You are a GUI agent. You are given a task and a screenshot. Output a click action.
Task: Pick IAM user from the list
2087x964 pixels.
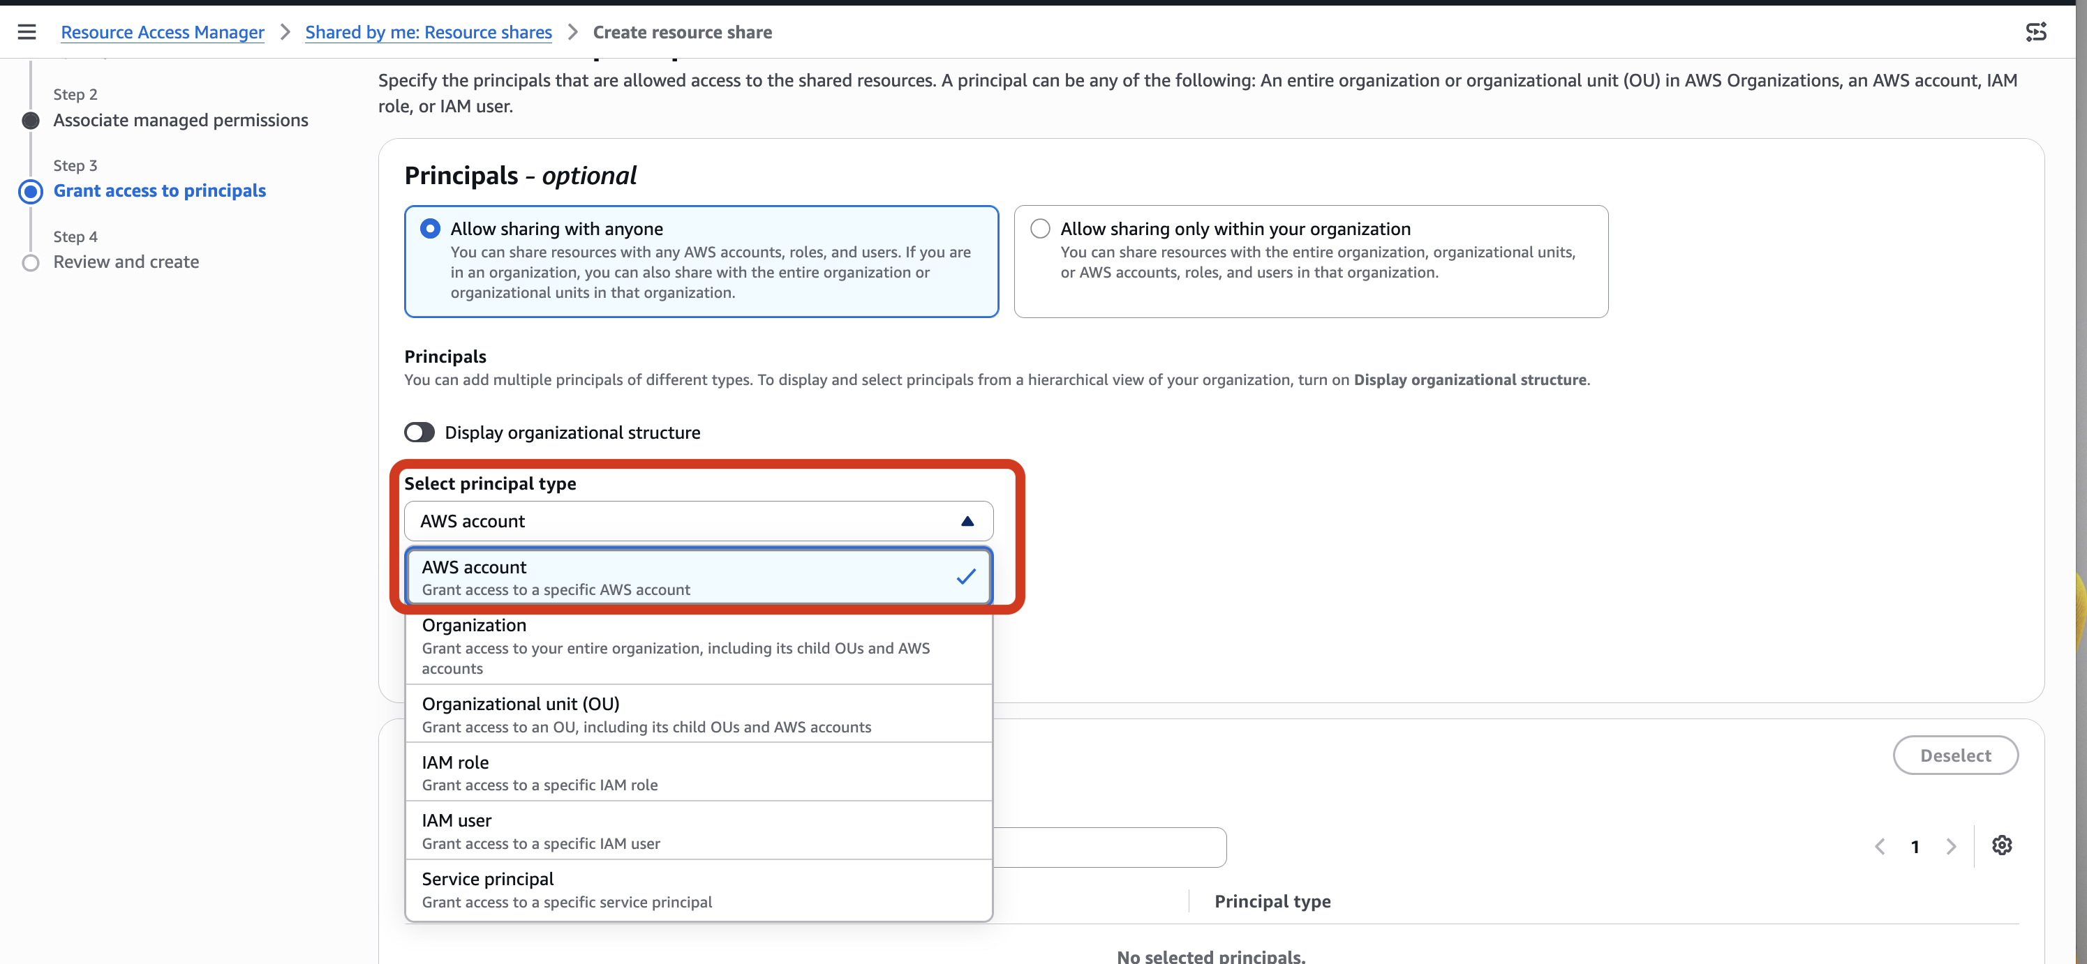coord(699,831)
